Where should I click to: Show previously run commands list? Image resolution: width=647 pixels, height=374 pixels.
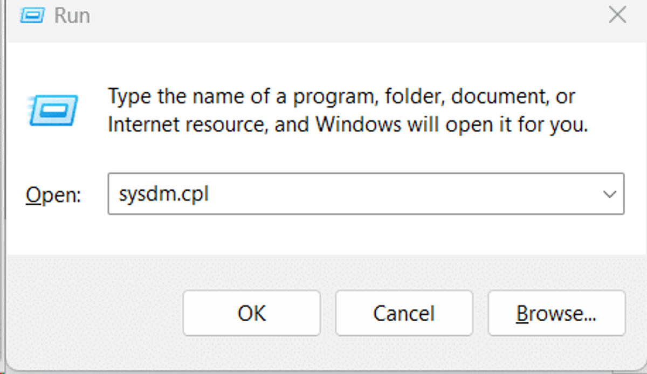(x=609, y=194)
